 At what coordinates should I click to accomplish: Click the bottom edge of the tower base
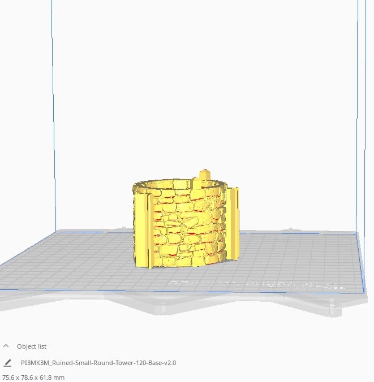click(x=181, y=266)
